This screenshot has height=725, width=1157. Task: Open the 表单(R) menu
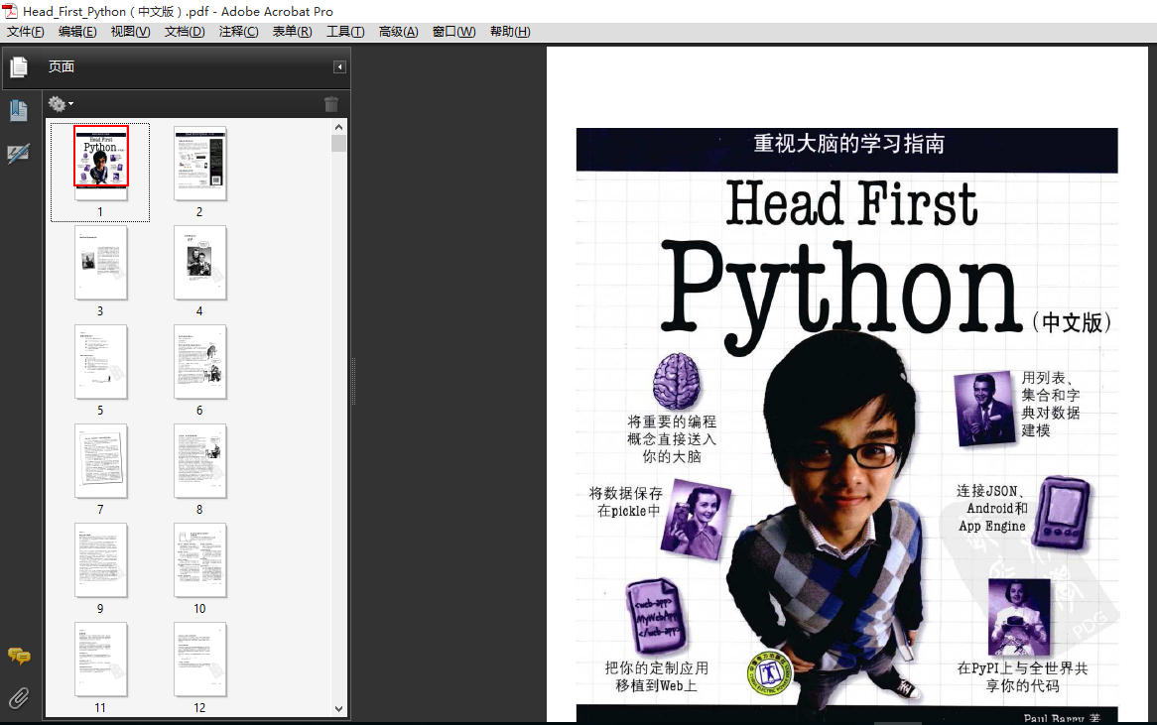click(292, 32)
